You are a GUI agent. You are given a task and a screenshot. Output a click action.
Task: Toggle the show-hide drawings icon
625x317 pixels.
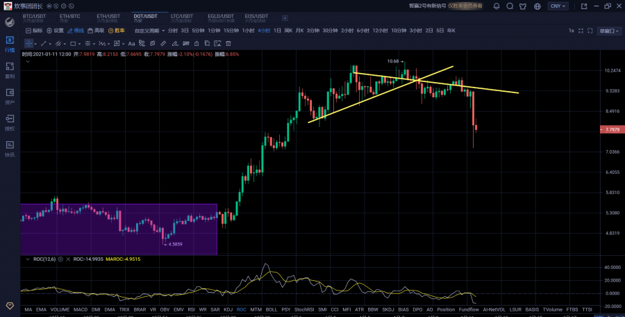(x=186, y=44)
